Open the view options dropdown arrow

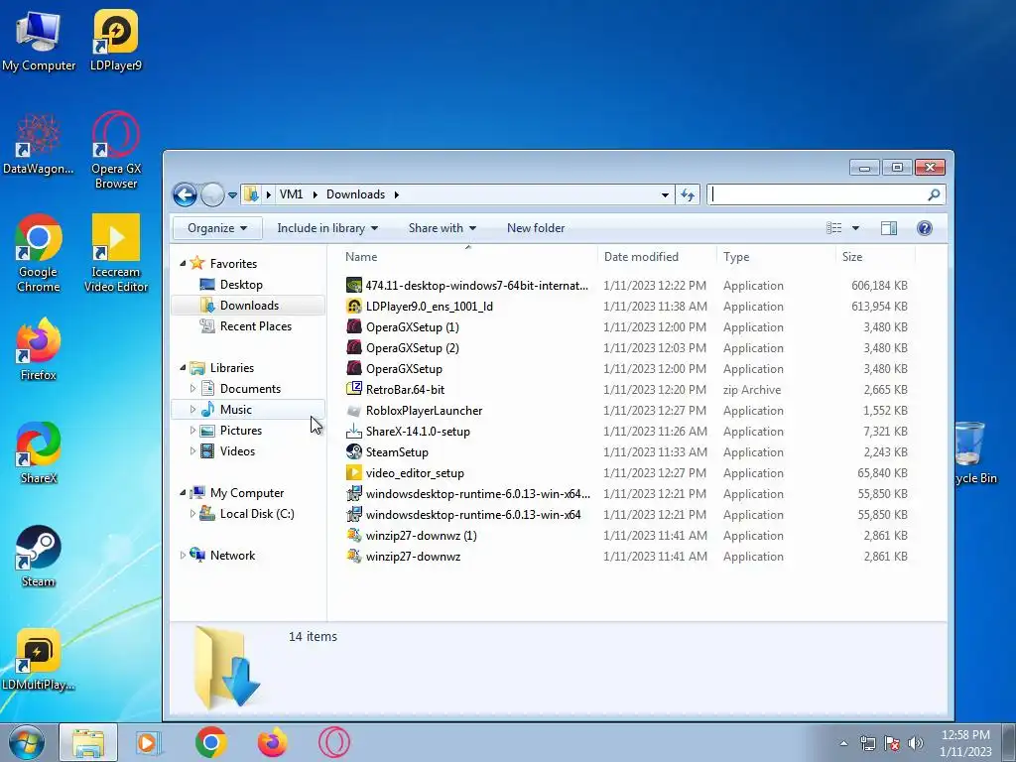[x=855, y=228]
